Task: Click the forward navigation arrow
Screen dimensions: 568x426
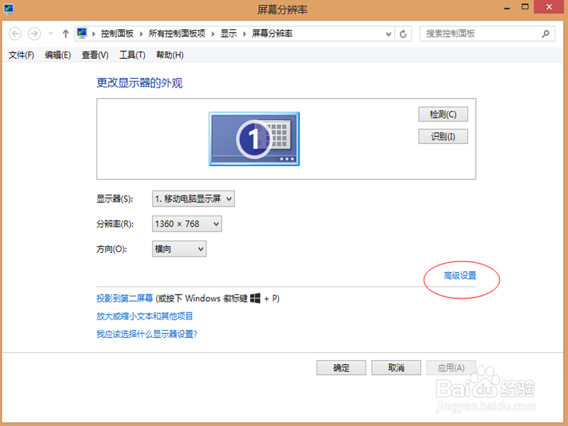Action: pyautogui.click(x=34, y=33)
